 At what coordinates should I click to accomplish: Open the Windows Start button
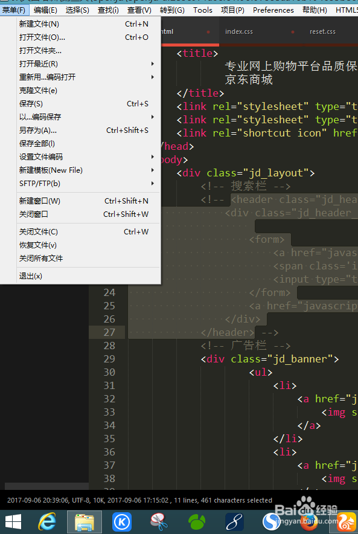(14, 522)
